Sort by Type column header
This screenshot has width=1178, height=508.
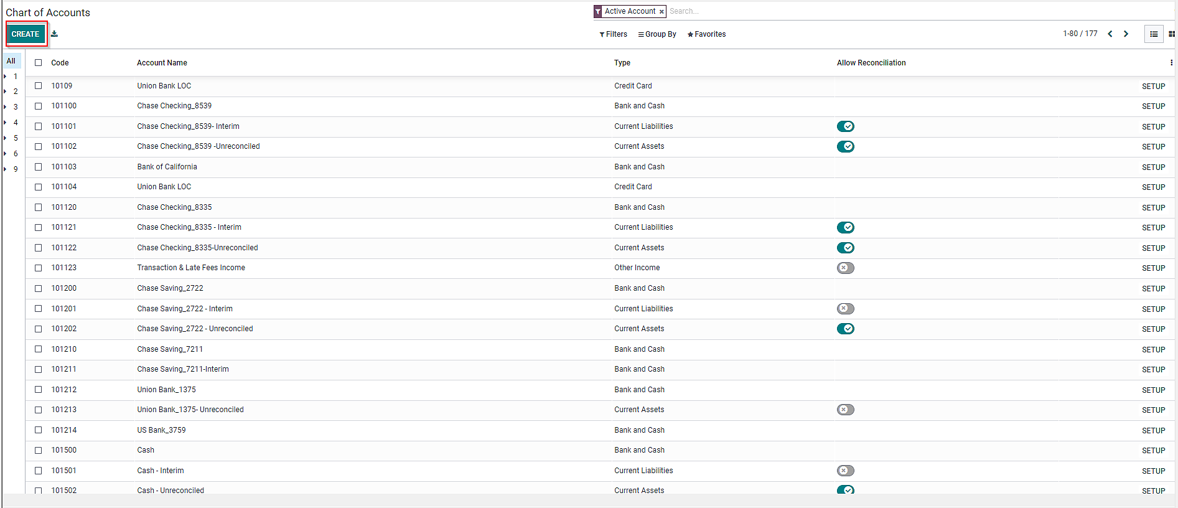click(x=622, y=63)
